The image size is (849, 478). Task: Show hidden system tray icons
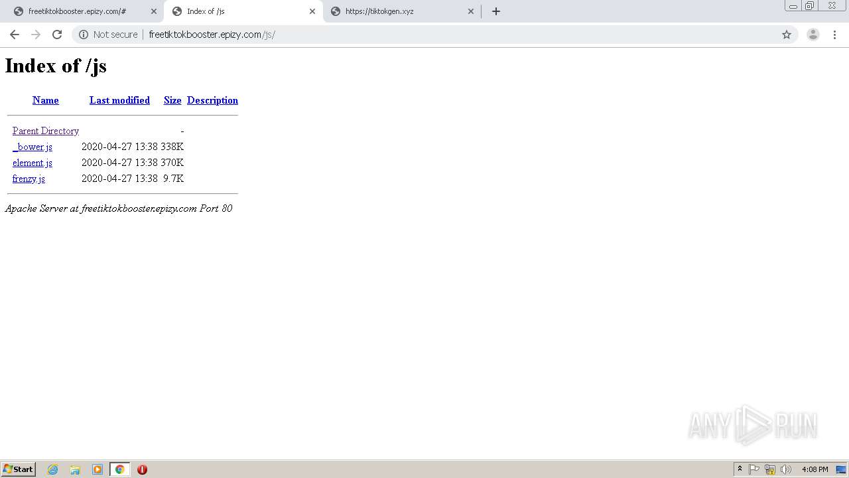click(740, 469)
